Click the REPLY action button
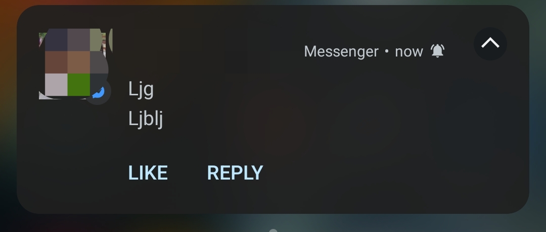 235,172
